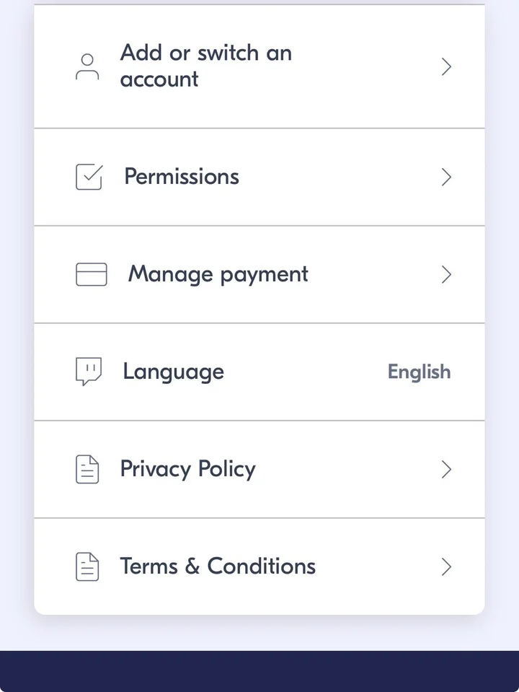Open the Privacy Policy link text
Image resolution: width=519 pixels, height=692 pixels.
(187, 469)
